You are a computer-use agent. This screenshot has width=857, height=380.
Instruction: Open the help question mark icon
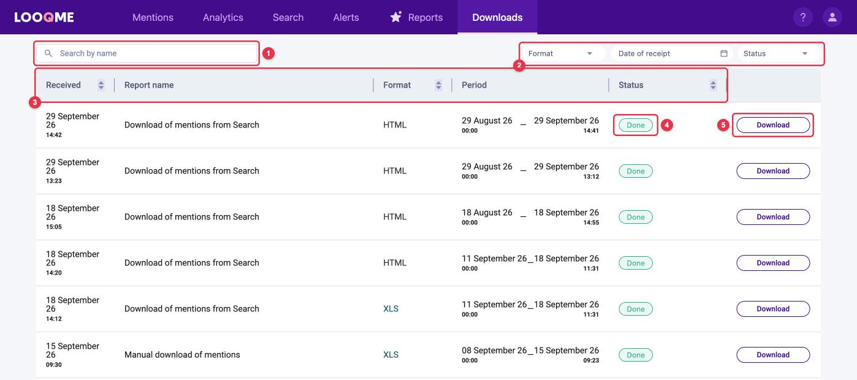click(803, 17)
